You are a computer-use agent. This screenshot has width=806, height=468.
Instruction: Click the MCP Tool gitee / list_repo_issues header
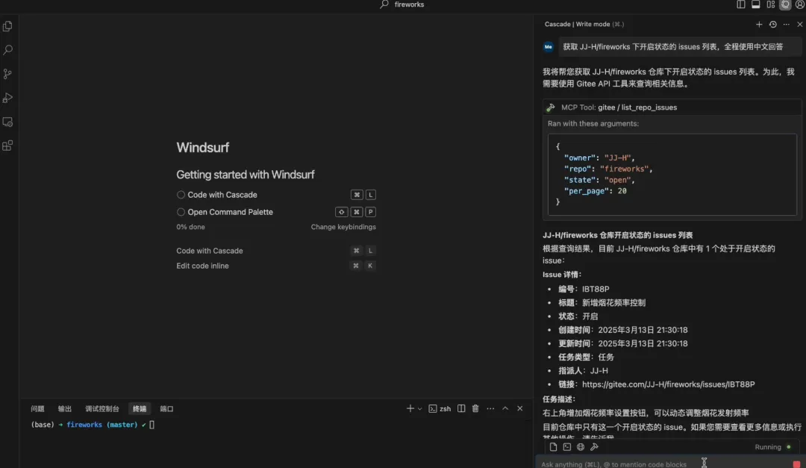pyautogui.click(x=672, y=107)
